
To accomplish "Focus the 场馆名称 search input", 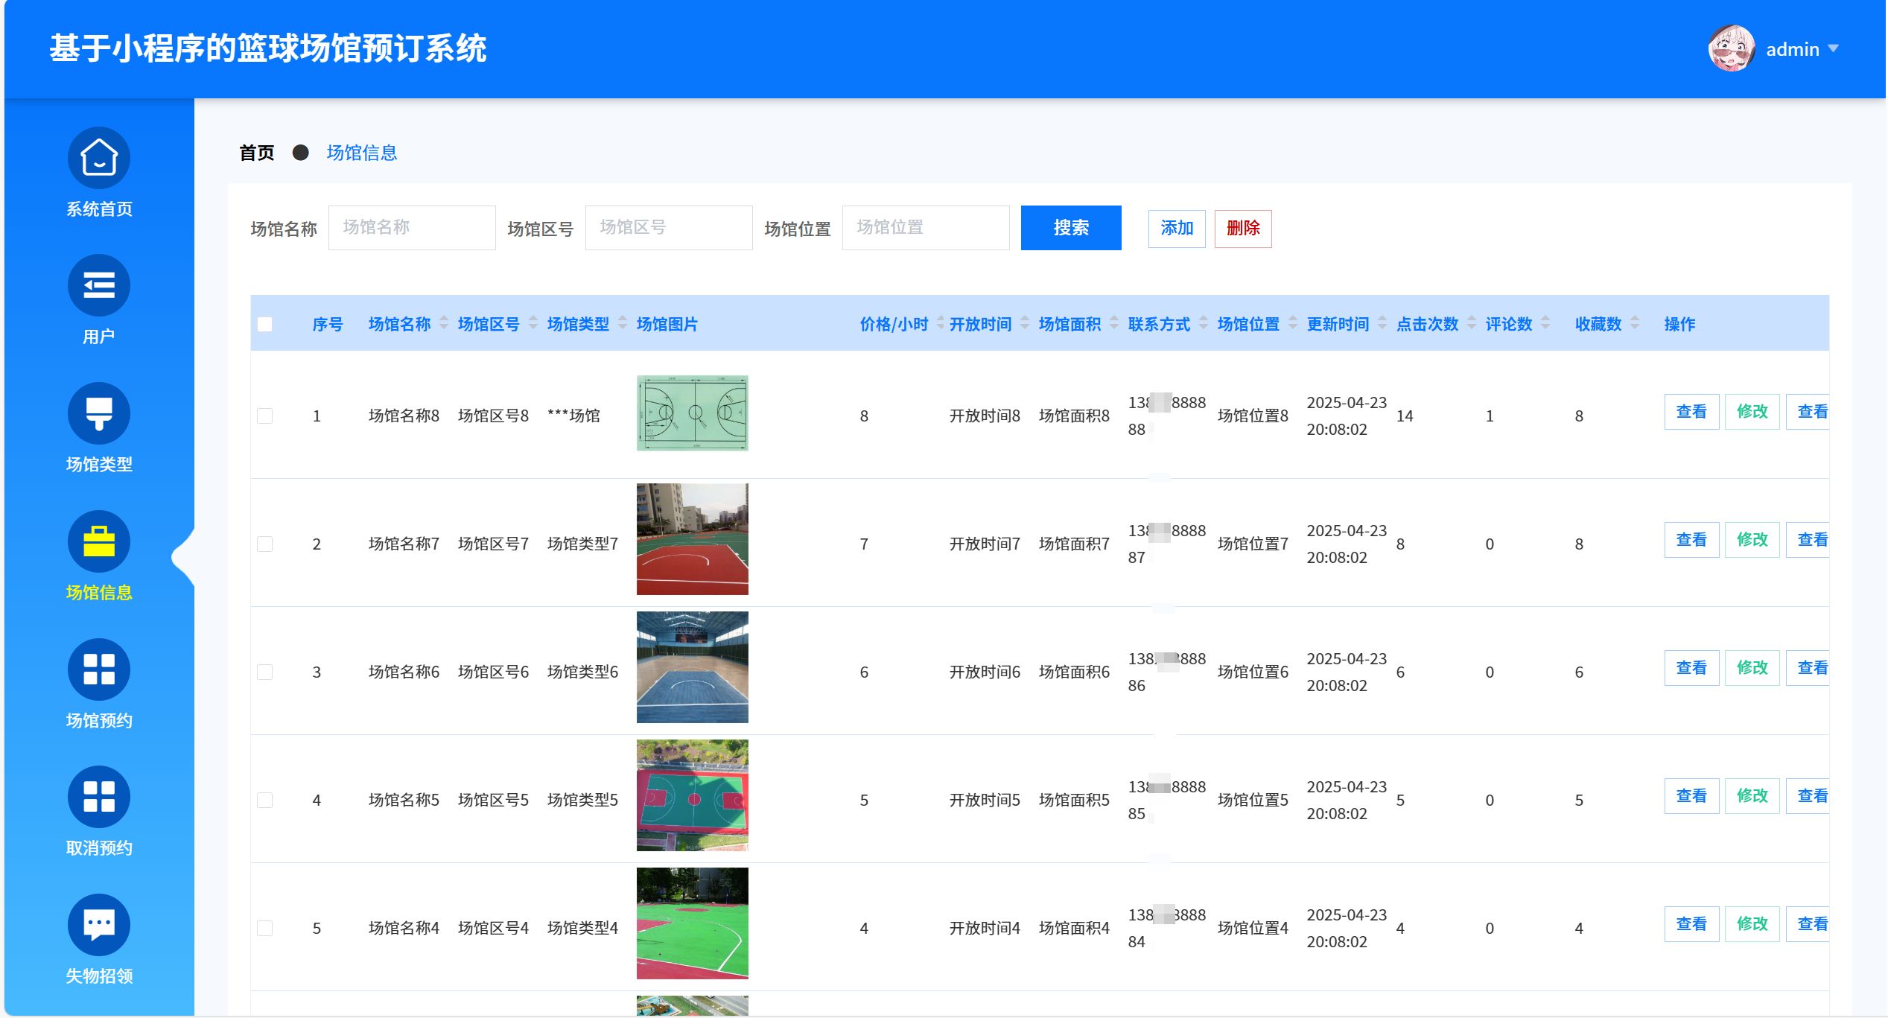I will coord(412,228).
